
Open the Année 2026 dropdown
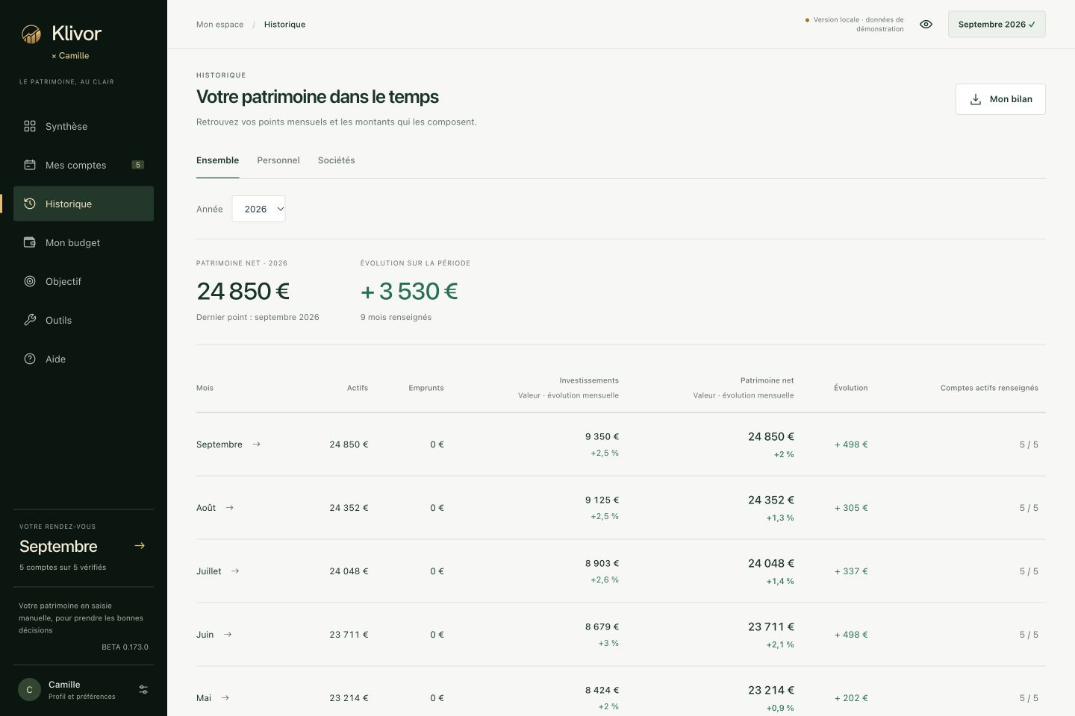coord(258,209)
